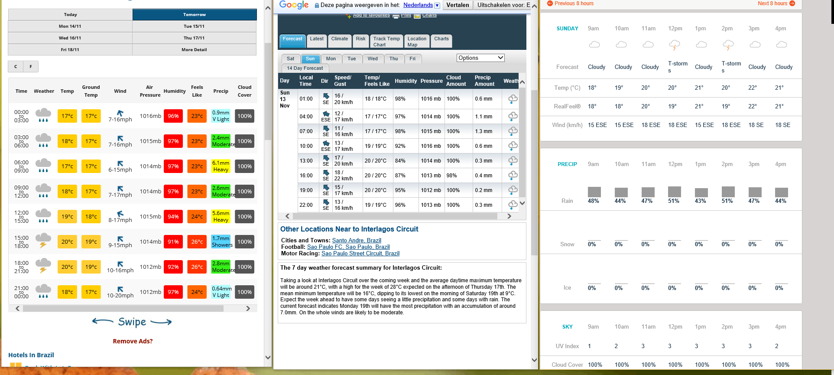
Task: Click the Next 8 hours link text
Action: pos(772,3)
